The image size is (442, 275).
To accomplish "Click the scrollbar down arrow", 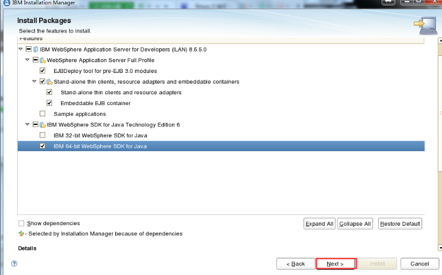I will 440,248.
